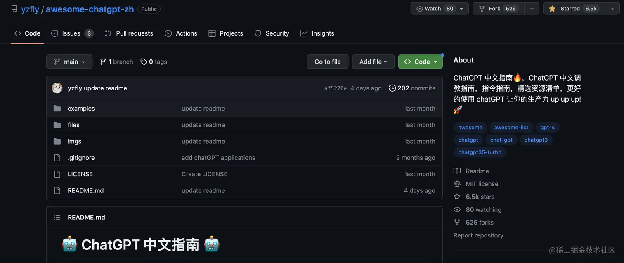
Task: Click the tag icon next to 0 tags
Action: (144, 62)
